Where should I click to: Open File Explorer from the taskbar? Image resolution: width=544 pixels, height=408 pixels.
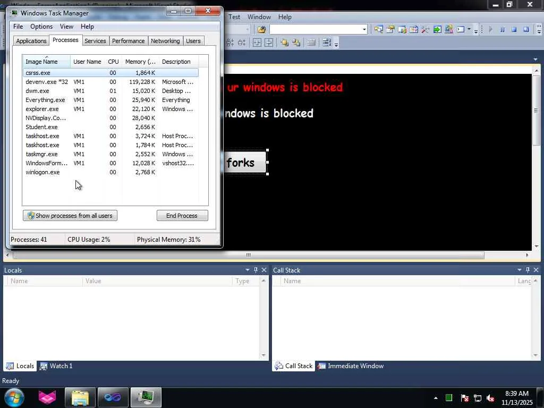coord(80,397)
